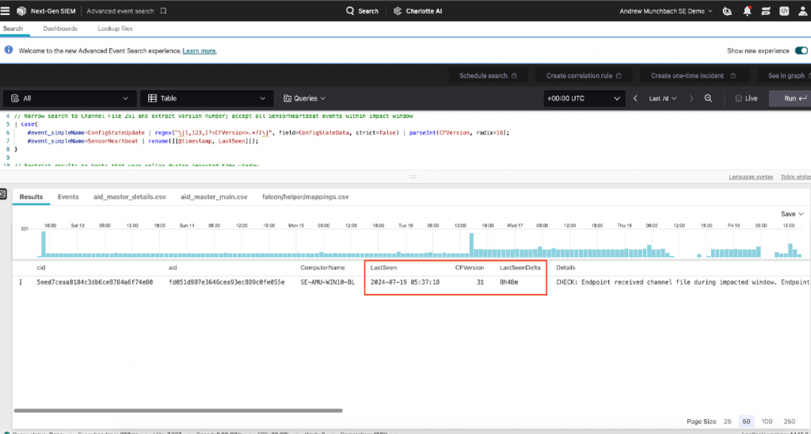Toggle the Show new experience switch
Screen dimensions: 811x434
click(801, 51)
